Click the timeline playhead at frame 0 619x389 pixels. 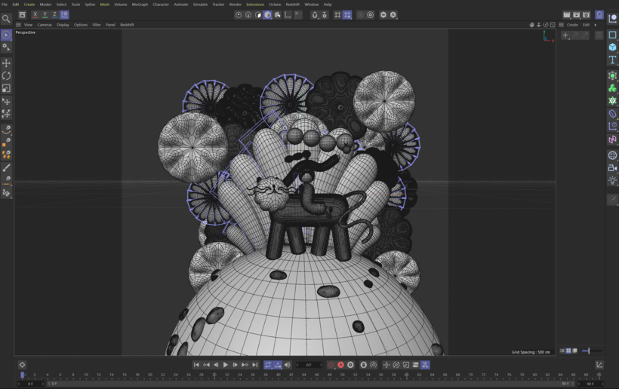coord(23,375)
